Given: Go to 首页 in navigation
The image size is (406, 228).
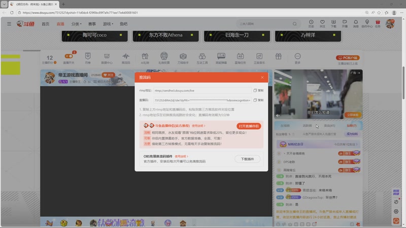Looking at the screenshot, I should [45, 24].
